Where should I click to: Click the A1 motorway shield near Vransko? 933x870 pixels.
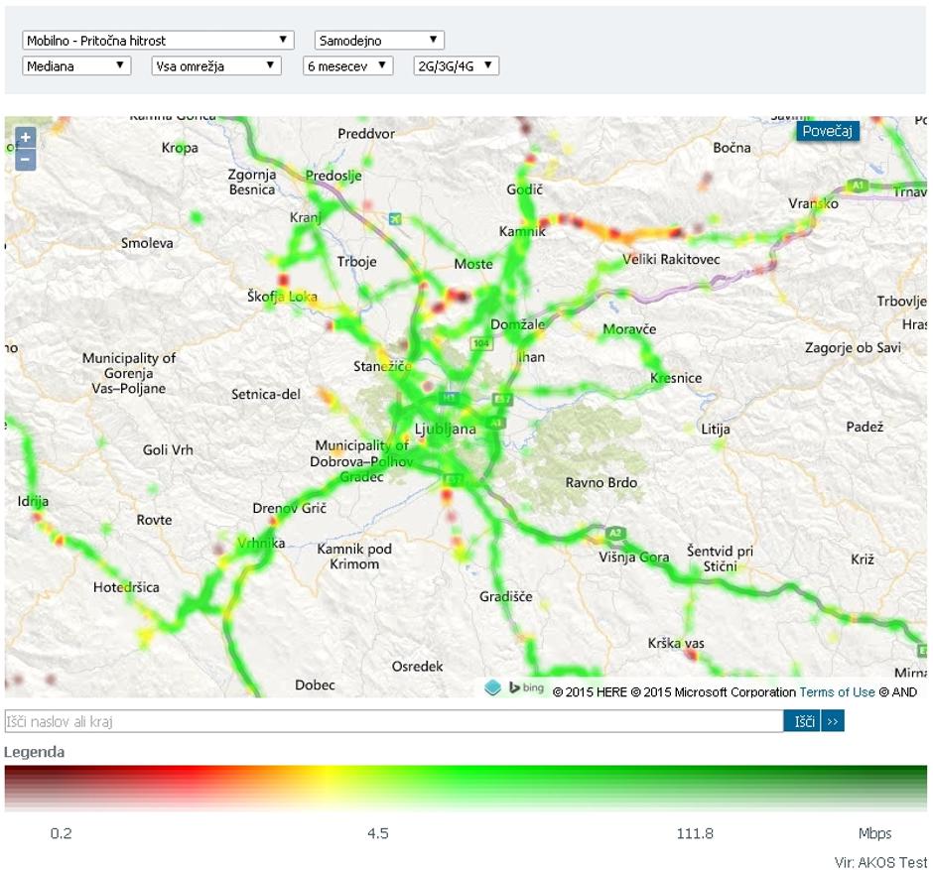pyautogui.click(x=858, y=186)
